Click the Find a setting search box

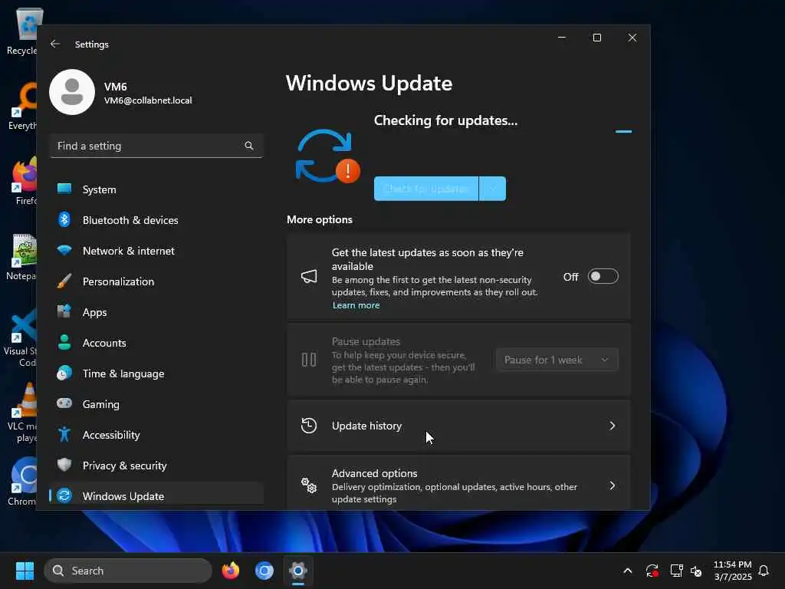[x=156, y=146]
